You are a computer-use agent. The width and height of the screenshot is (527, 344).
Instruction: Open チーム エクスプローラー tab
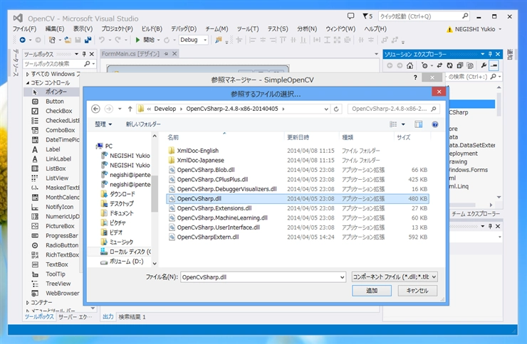click(476, 213)
